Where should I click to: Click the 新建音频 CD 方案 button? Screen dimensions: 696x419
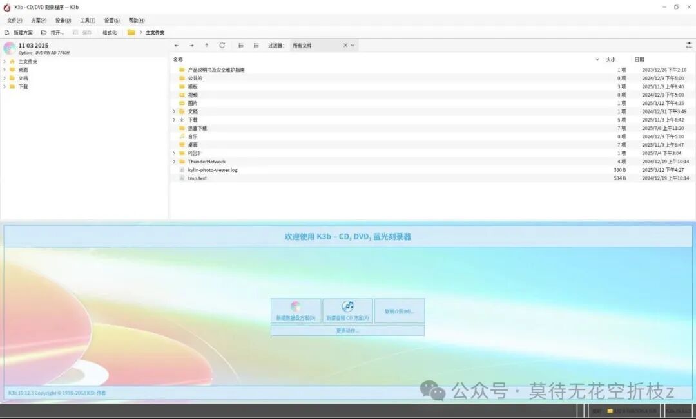pos(347,310)
